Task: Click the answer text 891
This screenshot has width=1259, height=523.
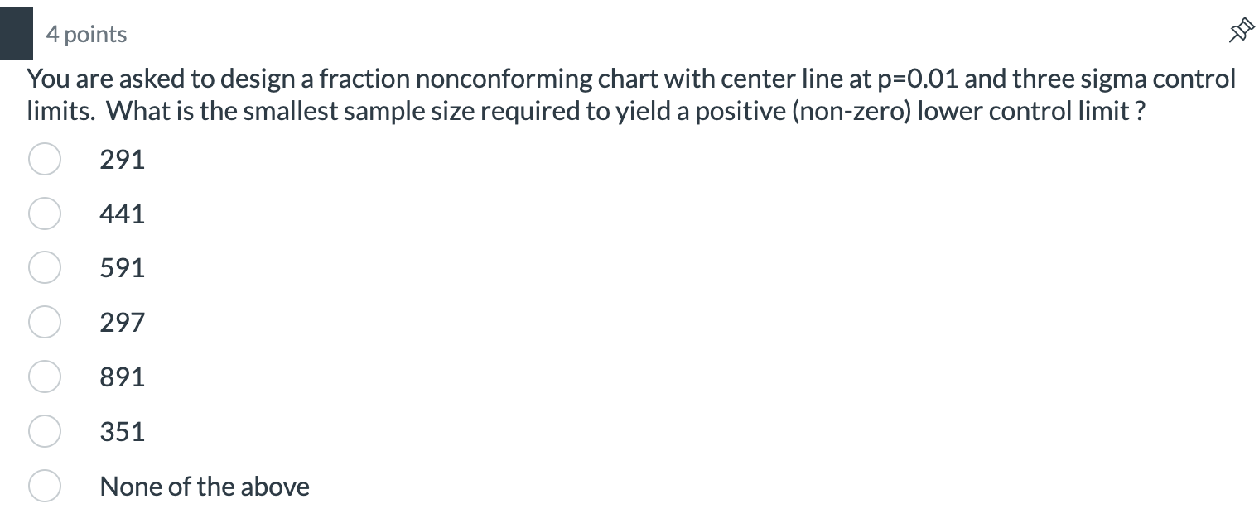Action: click(x=122, y=377)
